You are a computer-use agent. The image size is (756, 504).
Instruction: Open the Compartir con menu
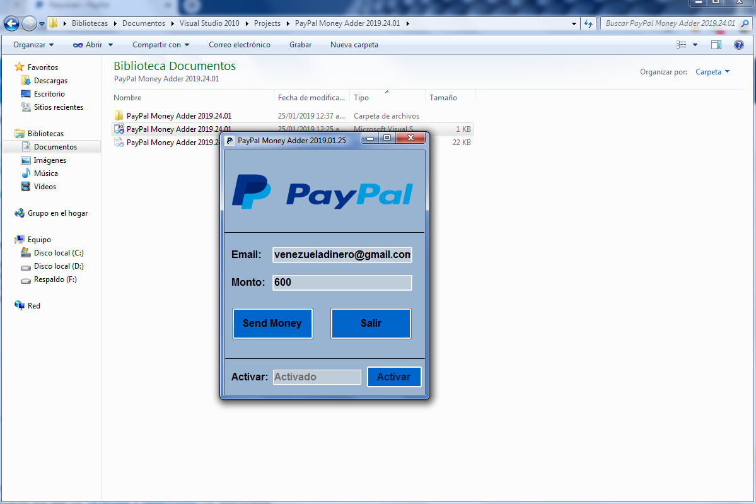coord(161,45)
